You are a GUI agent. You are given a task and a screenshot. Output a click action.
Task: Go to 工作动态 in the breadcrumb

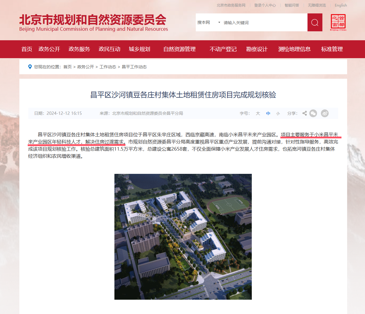click(x=108, y=67)
